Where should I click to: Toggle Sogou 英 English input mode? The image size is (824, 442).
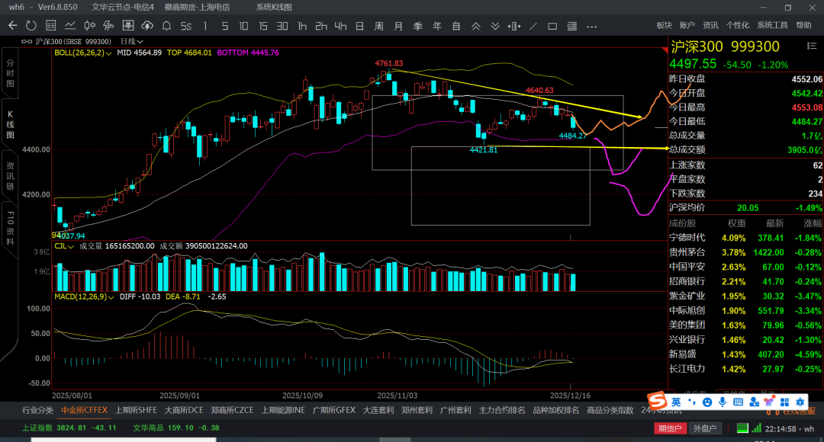click(x=676, y=402)
